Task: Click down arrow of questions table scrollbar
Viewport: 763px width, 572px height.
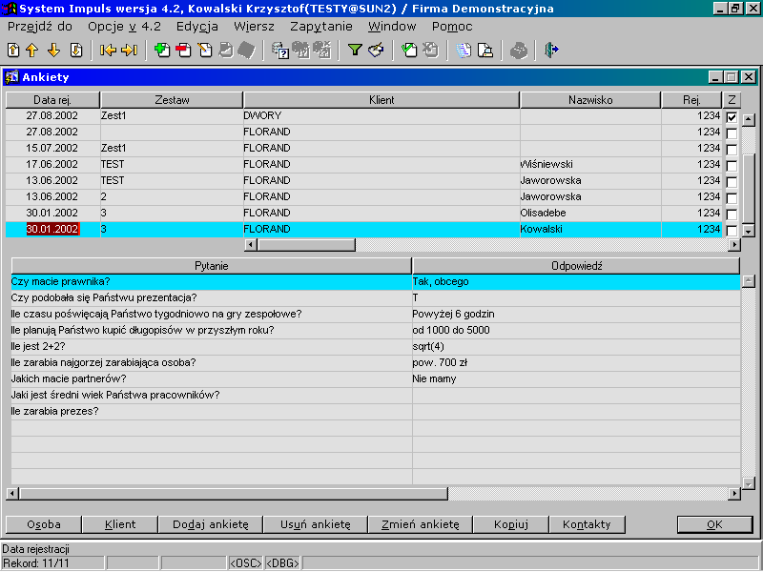Action: [749, 482]
